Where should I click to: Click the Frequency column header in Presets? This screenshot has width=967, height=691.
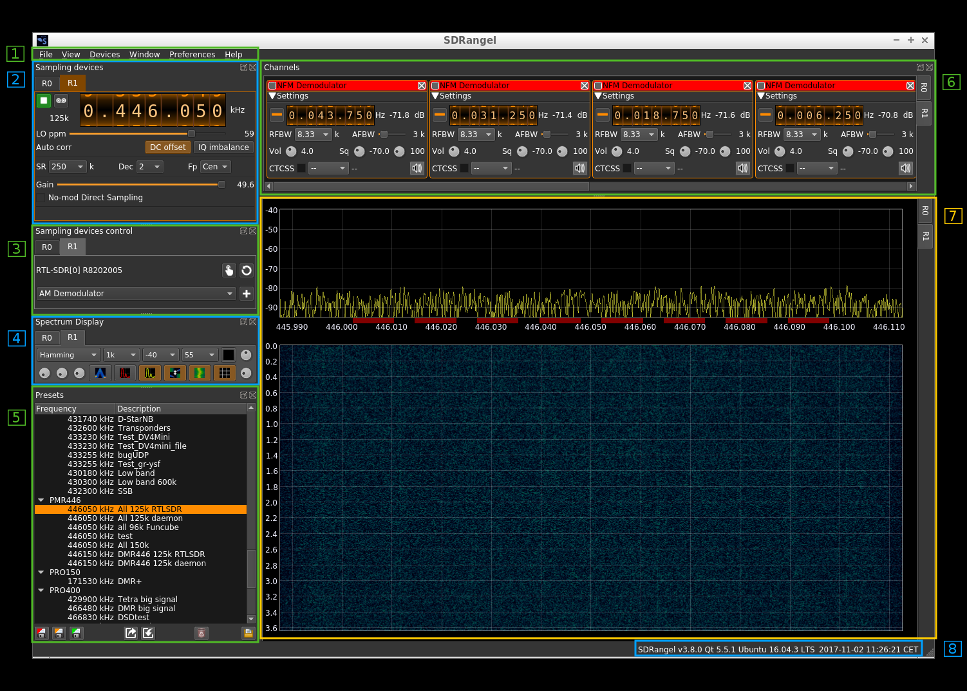coord(75,409)
